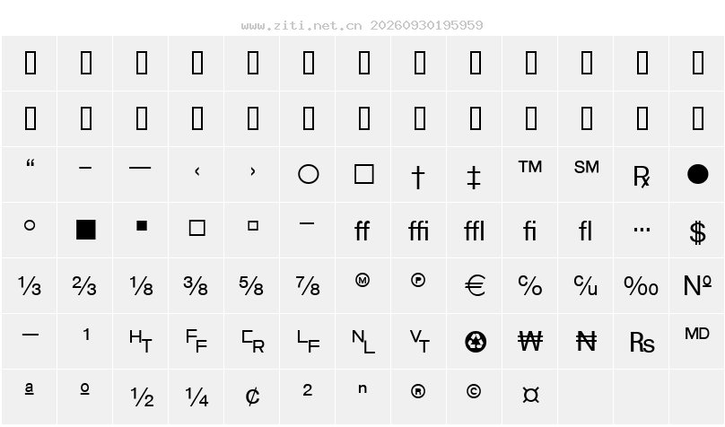Click the seven-eighths fraction glyph

(308, 285)
